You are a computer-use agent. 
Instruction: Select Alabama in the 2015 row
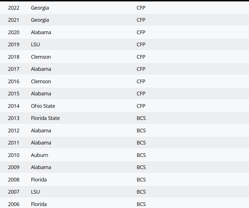[41, 94]
